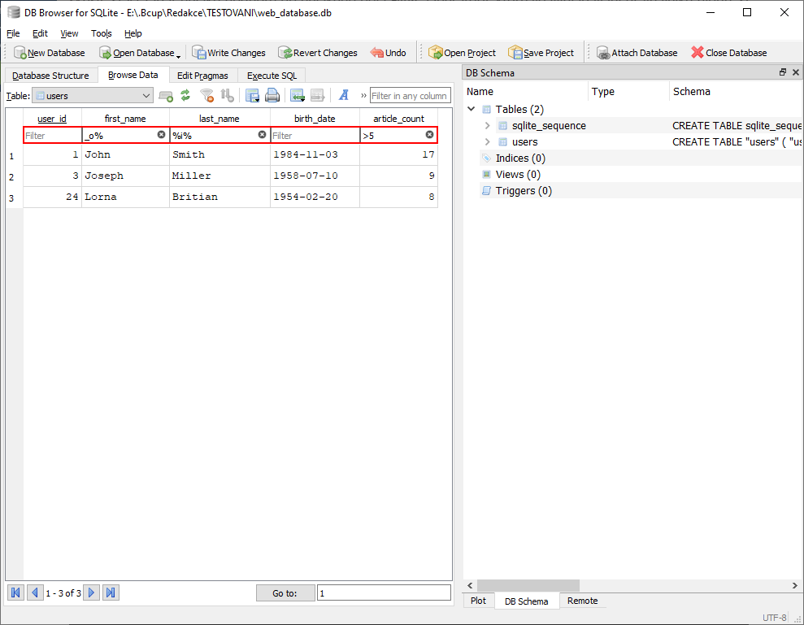Open a project file
The height and width of the screenshot is (625, 804).
tap(462, 52)
